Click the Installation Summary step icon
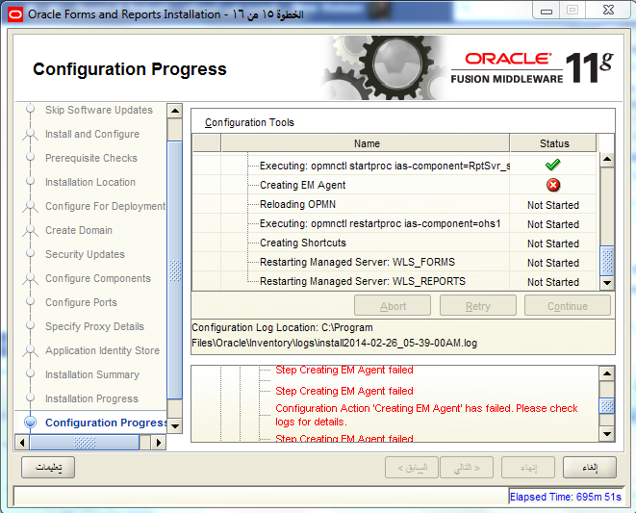Screen dimensions: 636x513 [x=30, y=374]
